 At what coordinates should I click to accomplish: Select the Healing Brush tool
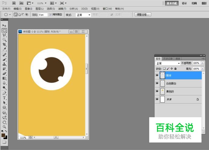coord(4,54)
